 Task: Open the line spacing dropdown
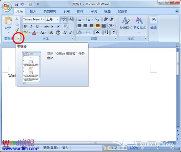(x=111, y=26)
